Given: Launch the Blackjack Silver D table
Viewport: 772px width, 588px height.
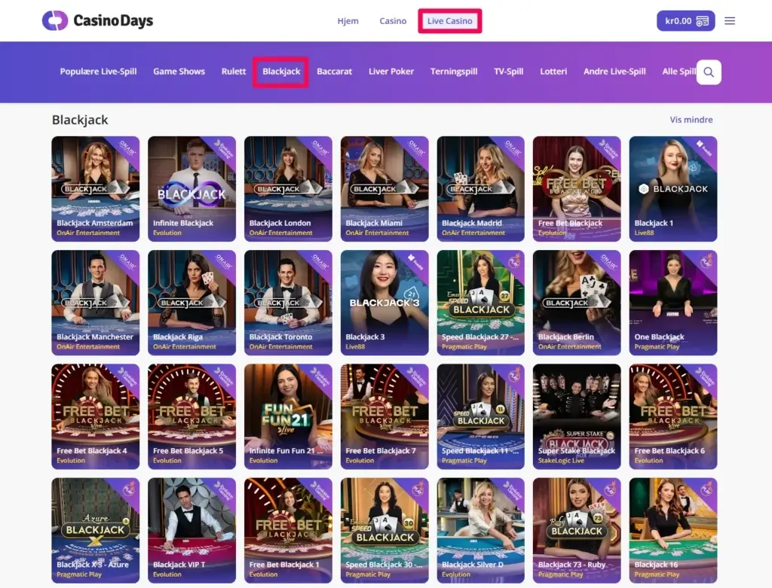Looking at the screenshot, I should [480, 531].
